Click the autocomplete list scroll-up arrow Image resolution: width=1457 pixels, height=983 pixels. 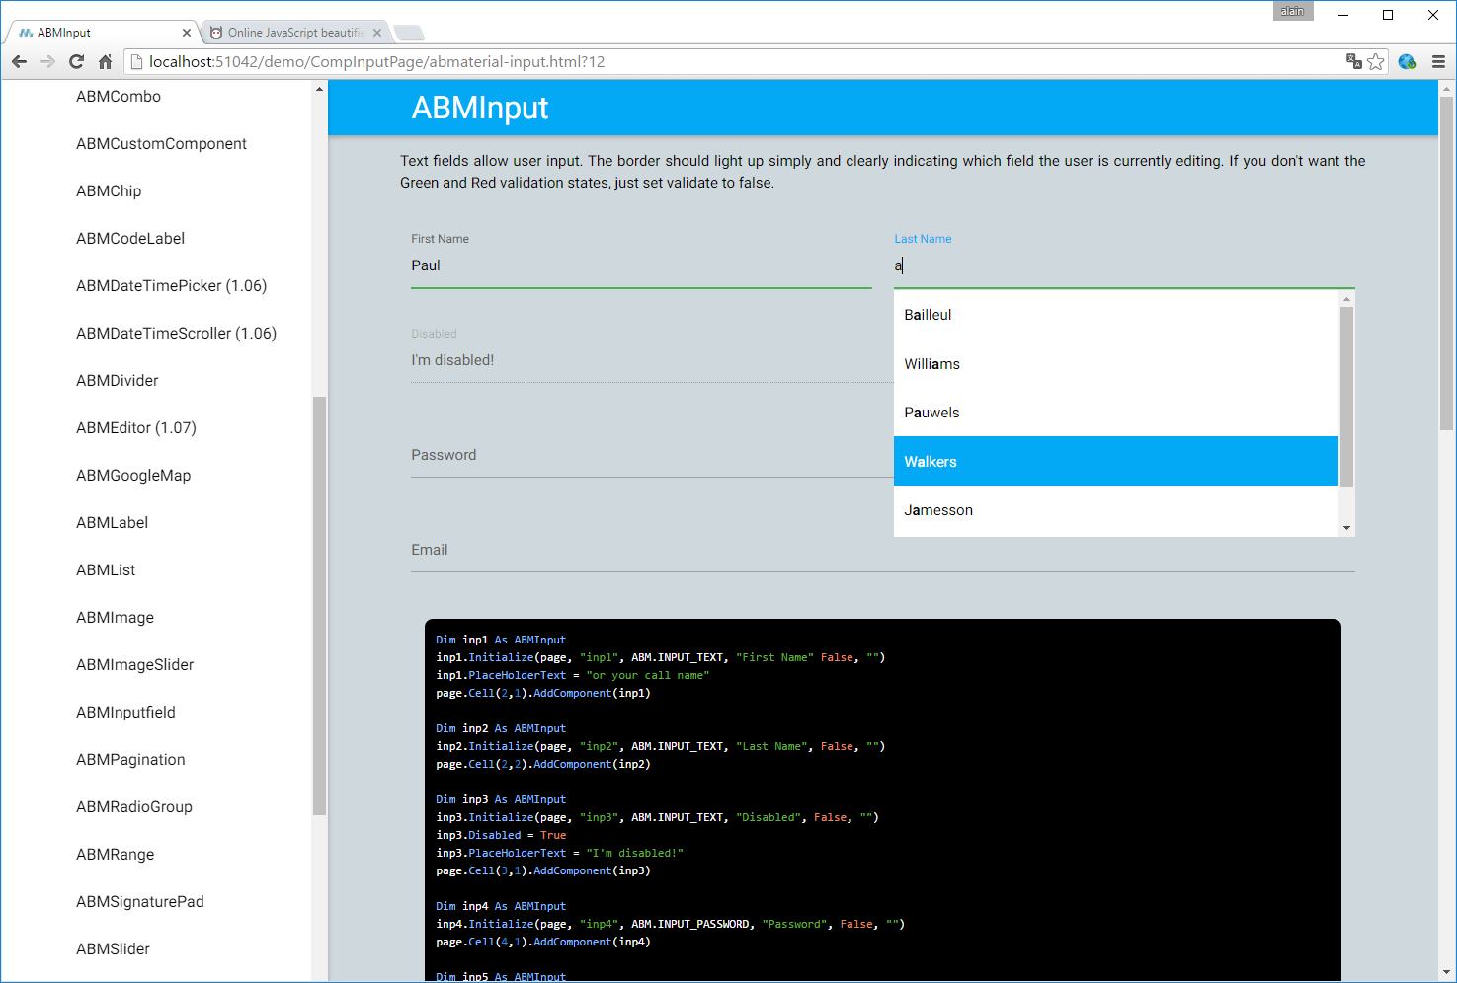pos(1346,298)
